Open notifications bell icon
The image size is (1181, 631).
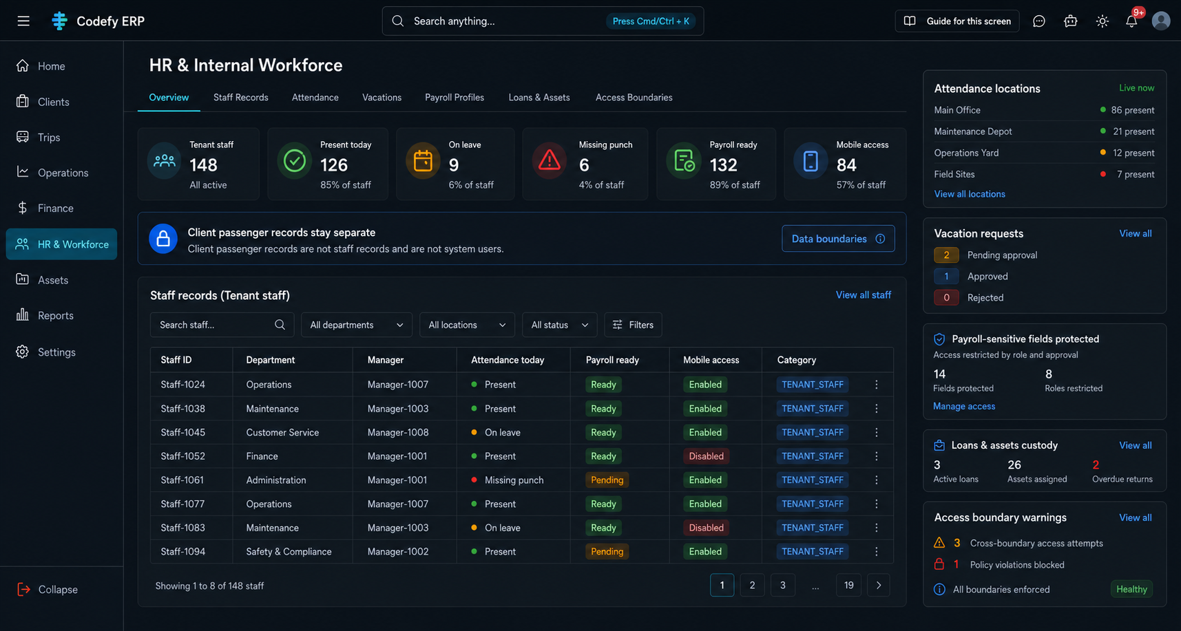(1131, 21)
